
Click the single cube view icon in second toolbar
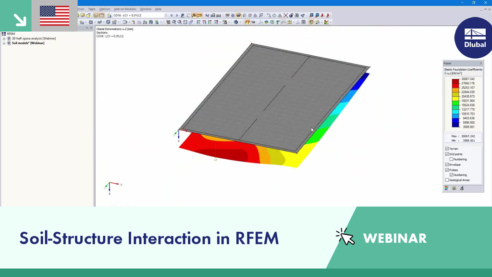coord(185,22)
